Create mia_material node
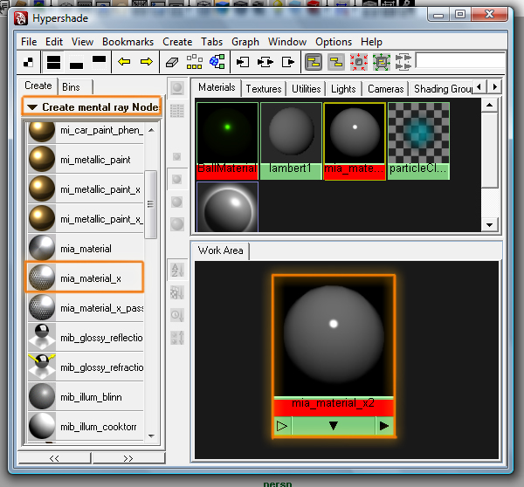Image resolution: width=524 pixels, height=487 pixels. (x=86, y=249)
